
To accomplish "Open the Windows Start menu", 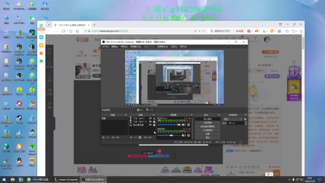I will (x=4, y=179).
